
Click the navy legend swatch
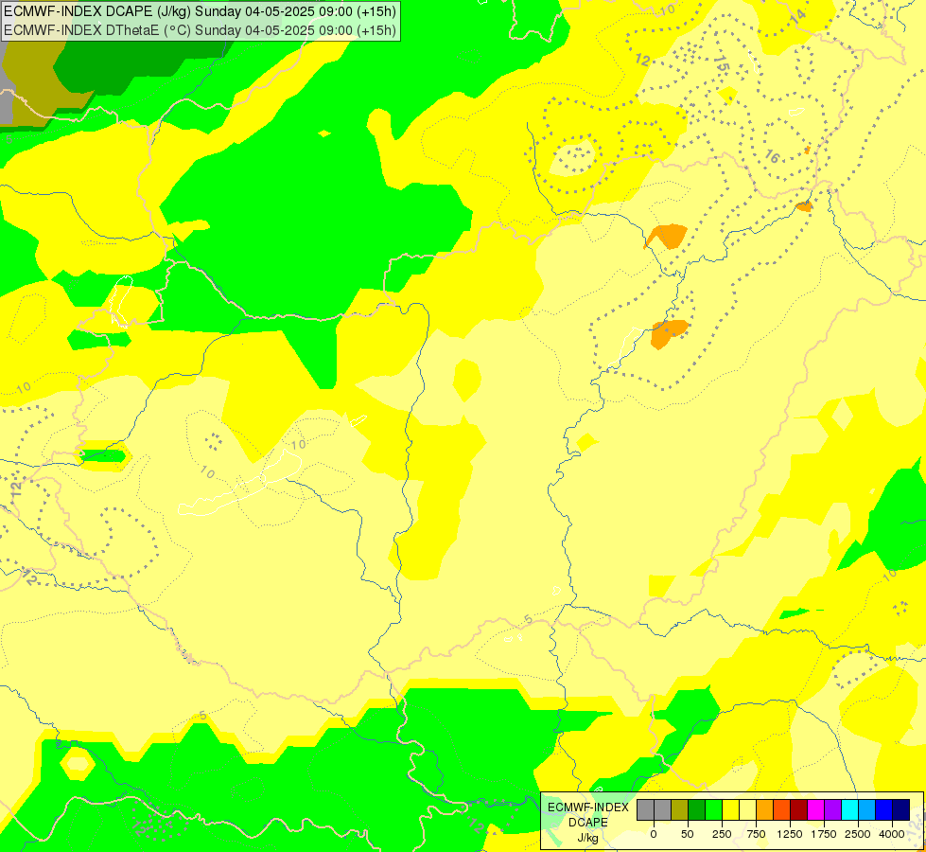tap(901, 810)
